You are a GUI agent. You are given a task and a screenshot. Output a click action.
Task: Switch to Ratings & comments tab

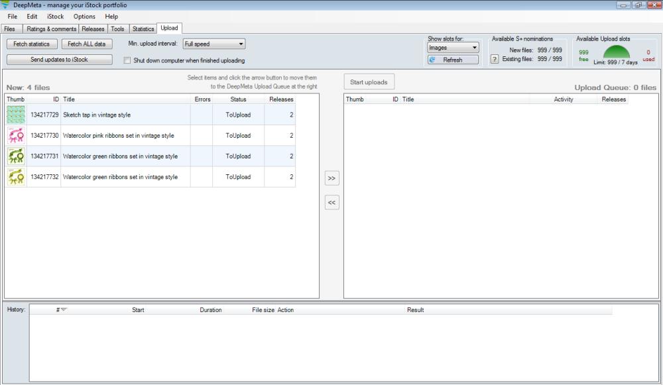[x=51, y=28]
